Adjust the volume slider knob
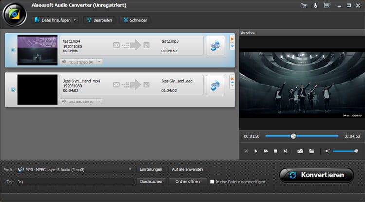This screenshot has height=202, width=365. [356, 151]
